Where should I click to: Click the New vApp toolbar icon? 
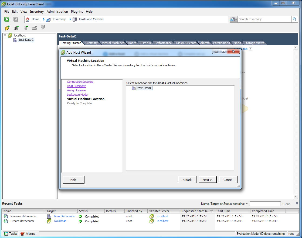[x=43, y=27]
